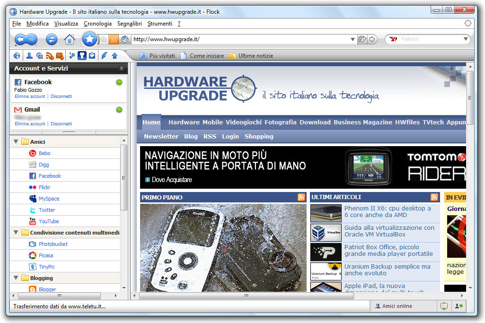Open the Photo Uploader up-arrow icon
Screen dimensions: 485x323
[x=115, y=56]
